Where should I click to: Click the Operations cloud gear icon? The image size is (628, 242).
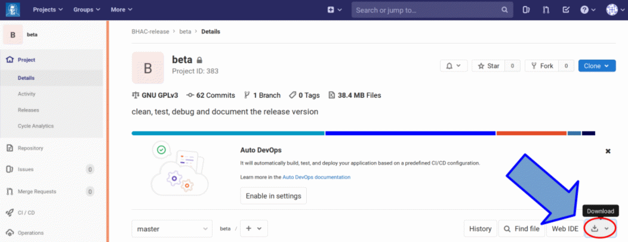pos(10,233)
